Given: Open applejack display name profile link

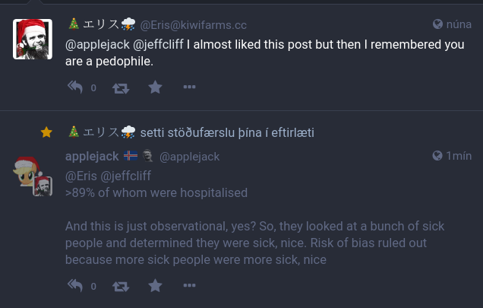Looking at the screenshot, I should click(x=92, y=156).
